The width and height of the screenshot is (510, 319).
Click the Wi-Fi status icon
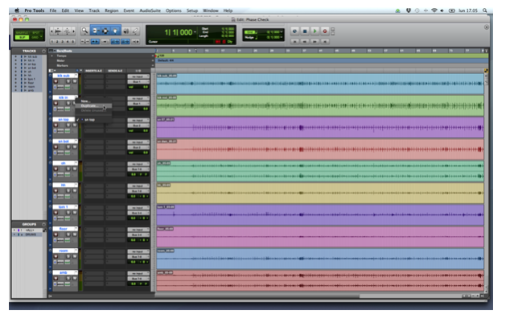tap(434, 10)
